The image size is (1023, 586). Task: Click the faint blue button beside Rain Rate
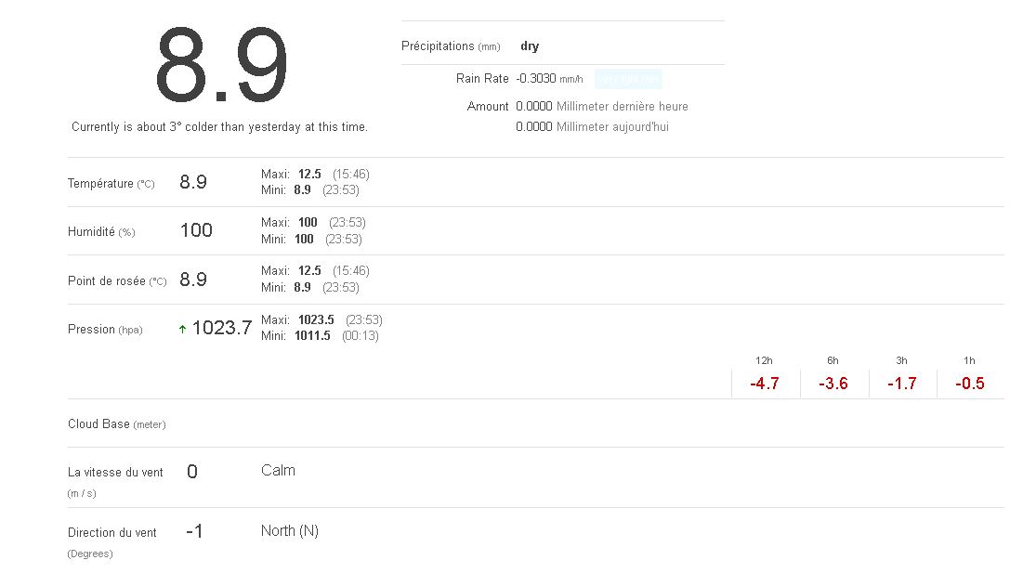pyautogui.click(x=628, y=79)
